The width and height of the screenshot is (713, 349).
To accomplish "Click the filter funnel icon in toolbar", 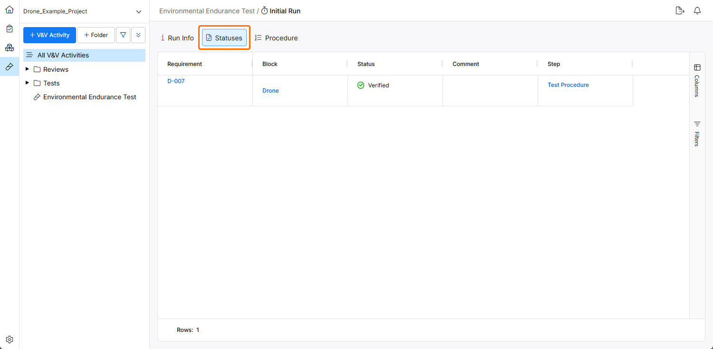I will coord(123,35).
